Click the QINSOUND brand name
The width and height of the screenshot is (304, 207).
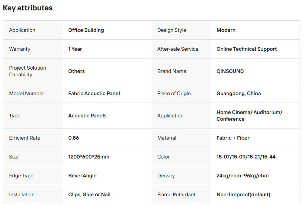click(x=230, y=71)
